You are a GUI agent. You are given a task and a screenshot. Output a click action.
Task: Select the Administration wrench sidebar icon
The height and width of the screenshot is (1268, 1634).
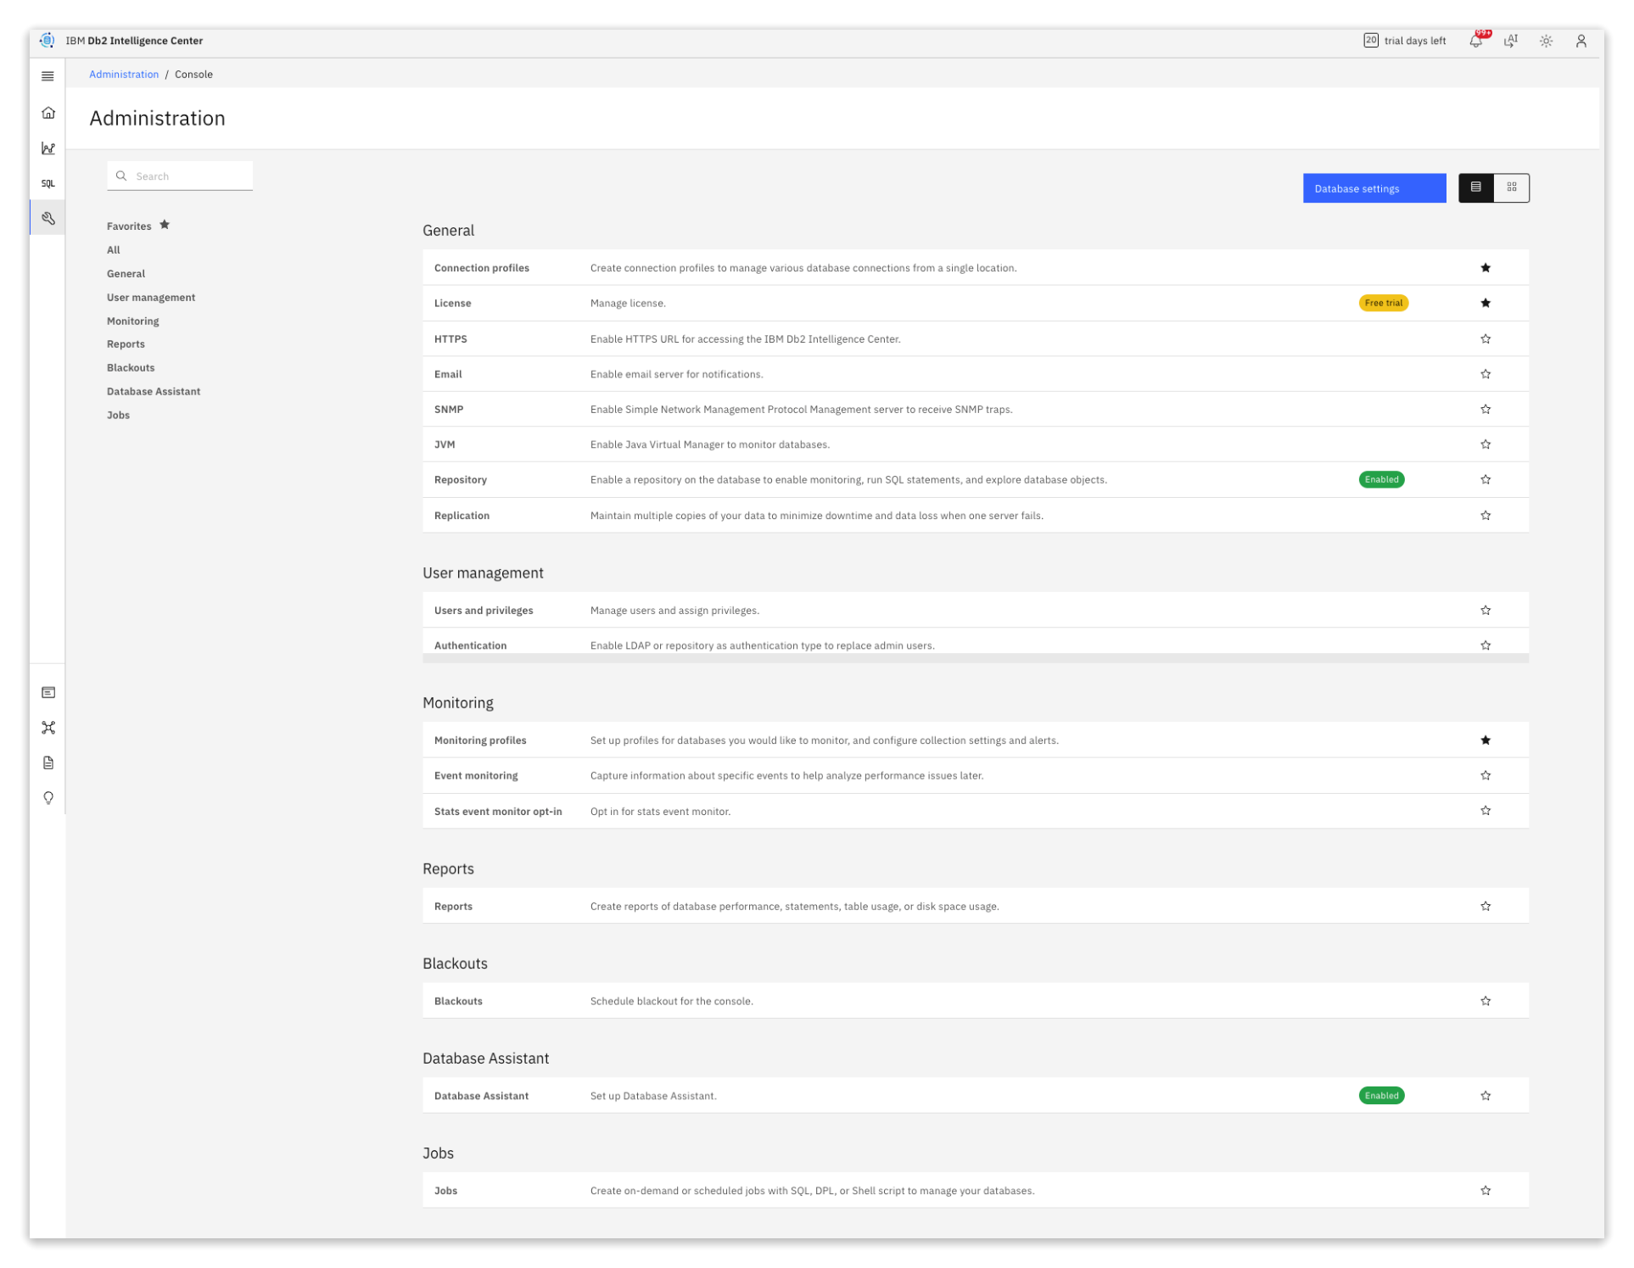pyautogui.click(x=48, y=218)
